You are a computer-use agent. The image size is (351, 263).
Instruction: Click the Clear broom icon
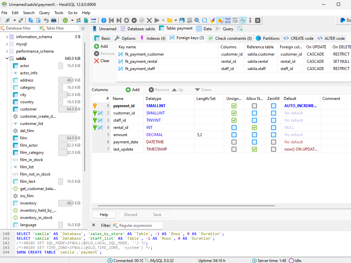coord(212,20)
